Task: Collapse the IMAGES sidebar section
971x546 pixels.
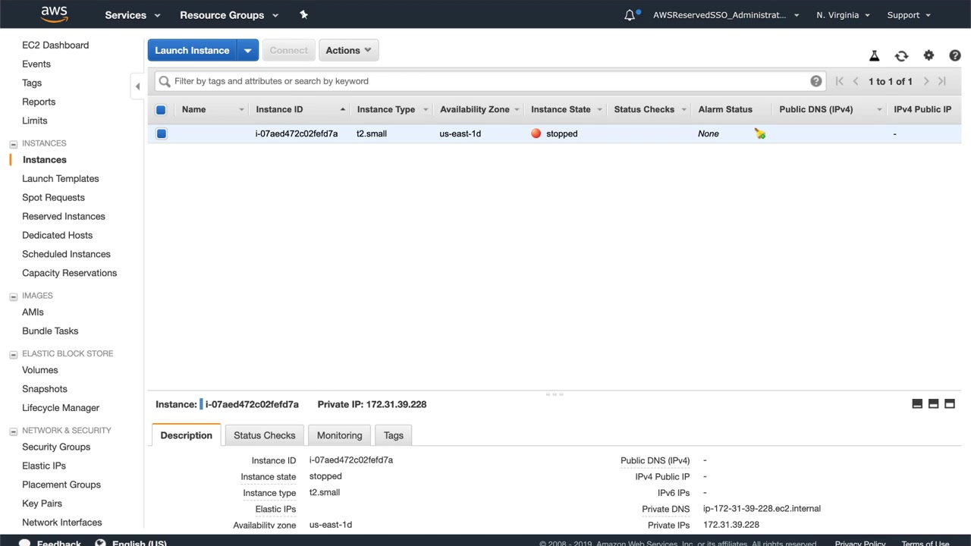Action: point(13,296)
